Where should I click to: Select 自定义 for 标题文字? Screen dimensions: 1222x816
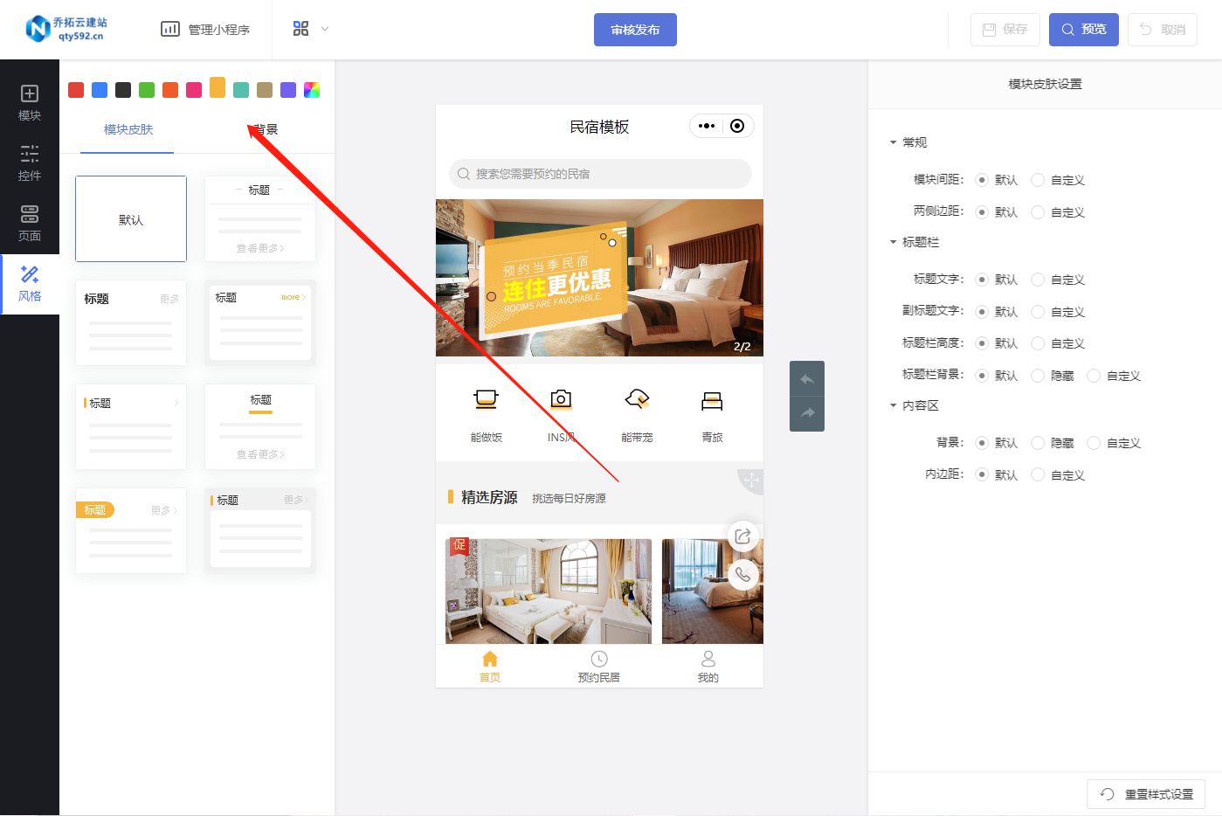coord(1038,280)
